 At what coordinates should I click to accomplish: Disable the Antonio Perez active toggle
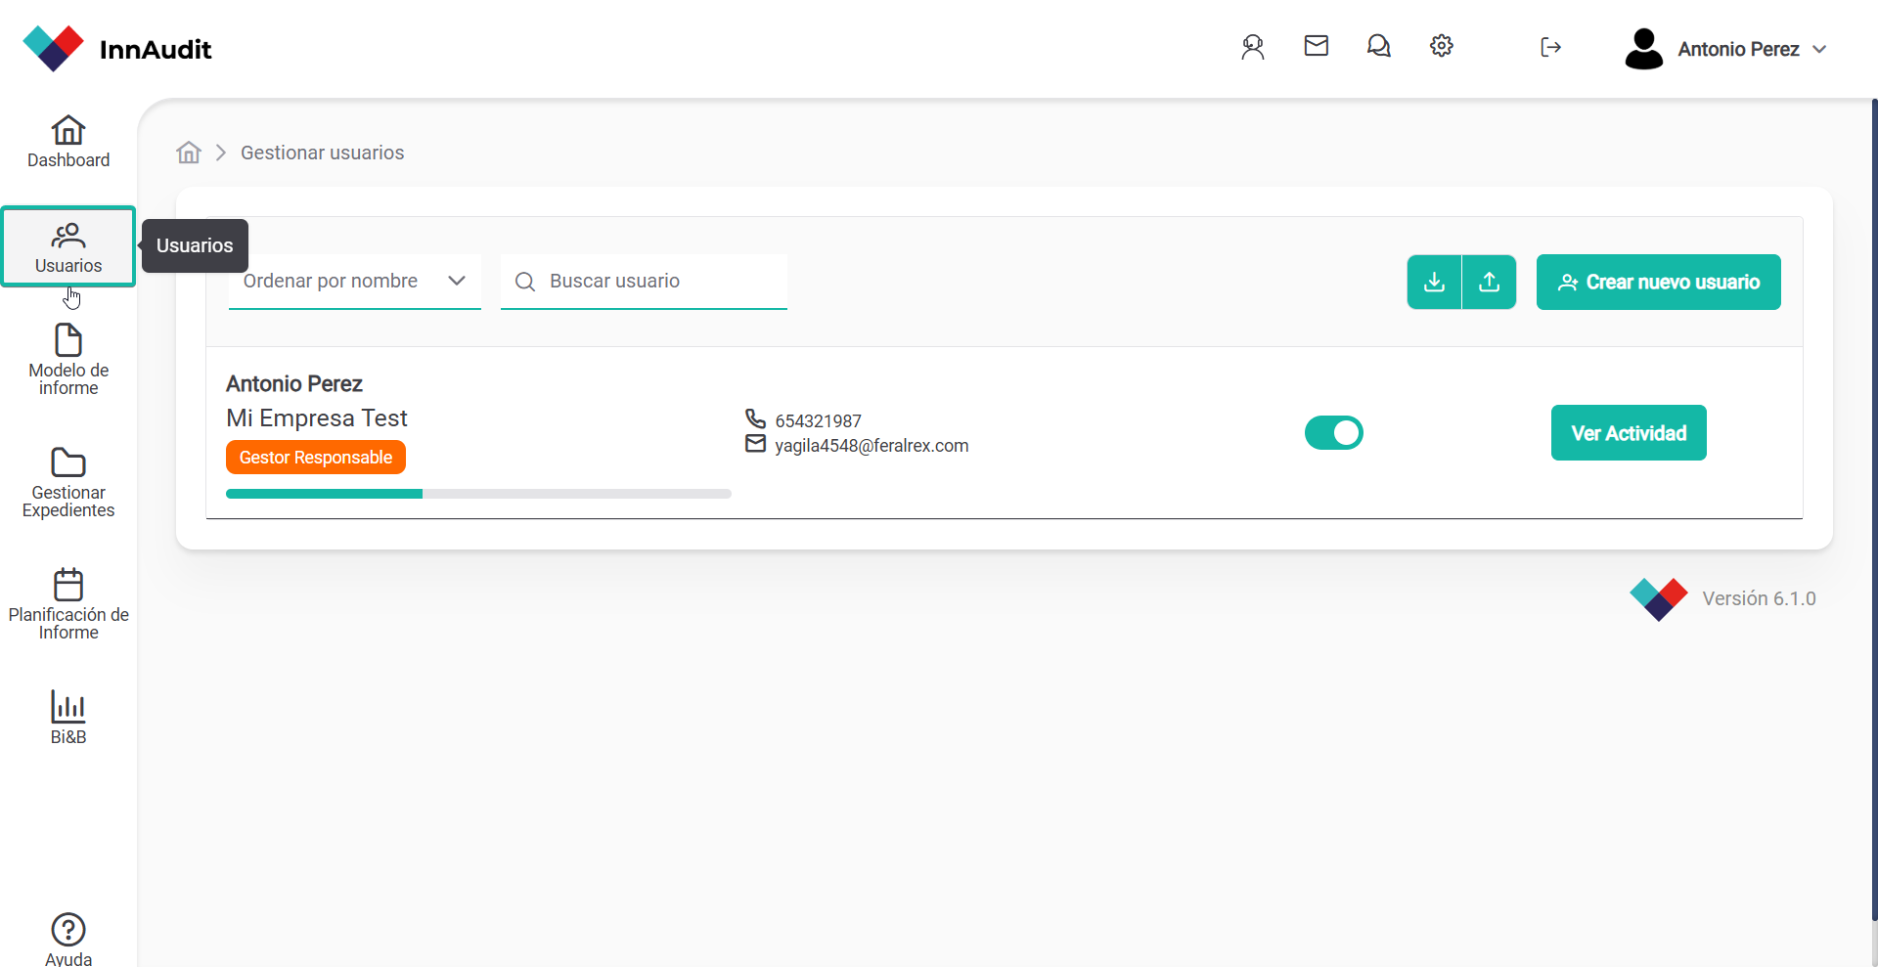[1333, 432]
